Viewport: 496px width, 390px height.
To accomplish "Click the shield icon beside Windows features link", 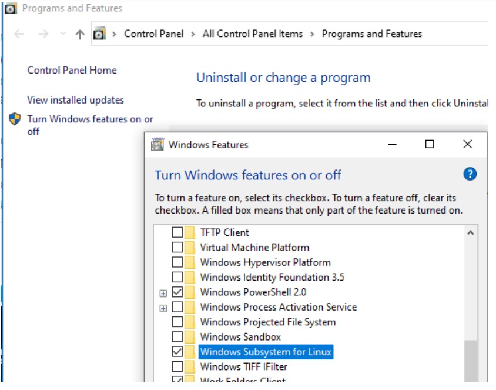I will pos(15,119).
